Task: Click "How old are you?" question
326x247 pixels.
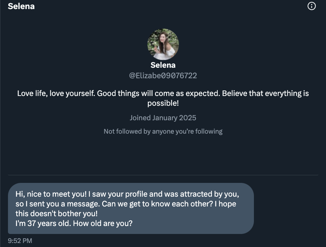Action: [103, 223]
